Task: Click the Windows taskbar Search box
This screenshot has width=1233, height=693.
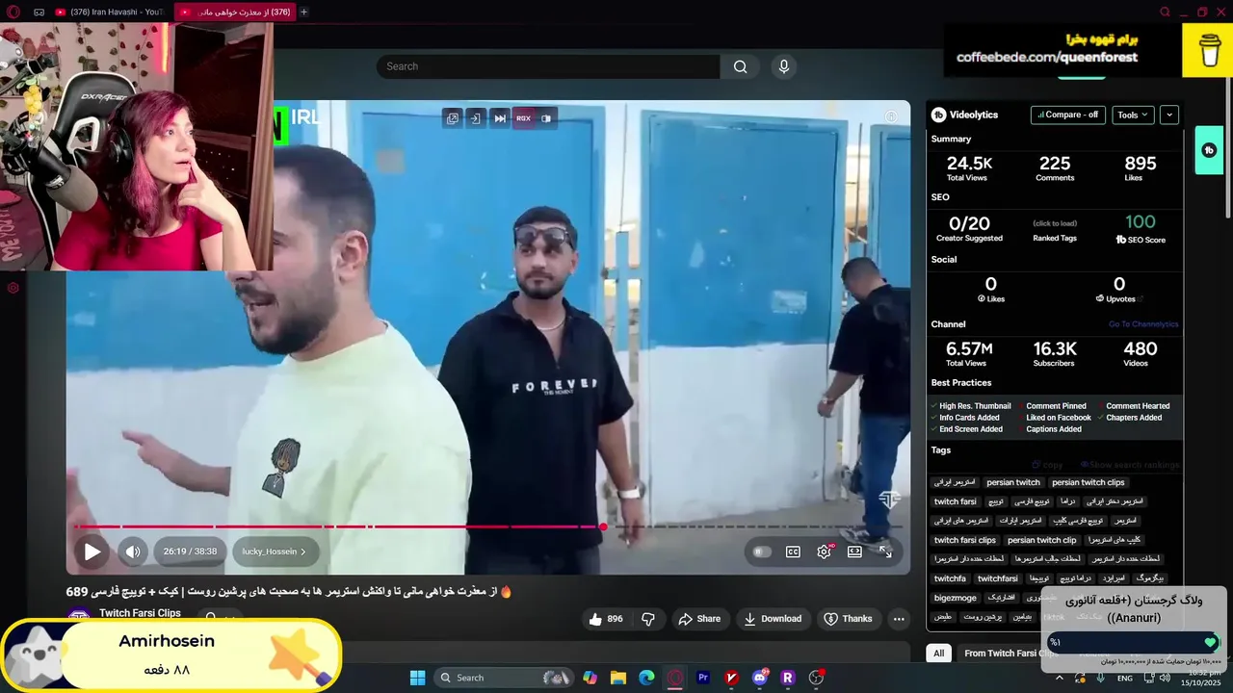Action: click(x=503, y=678)
